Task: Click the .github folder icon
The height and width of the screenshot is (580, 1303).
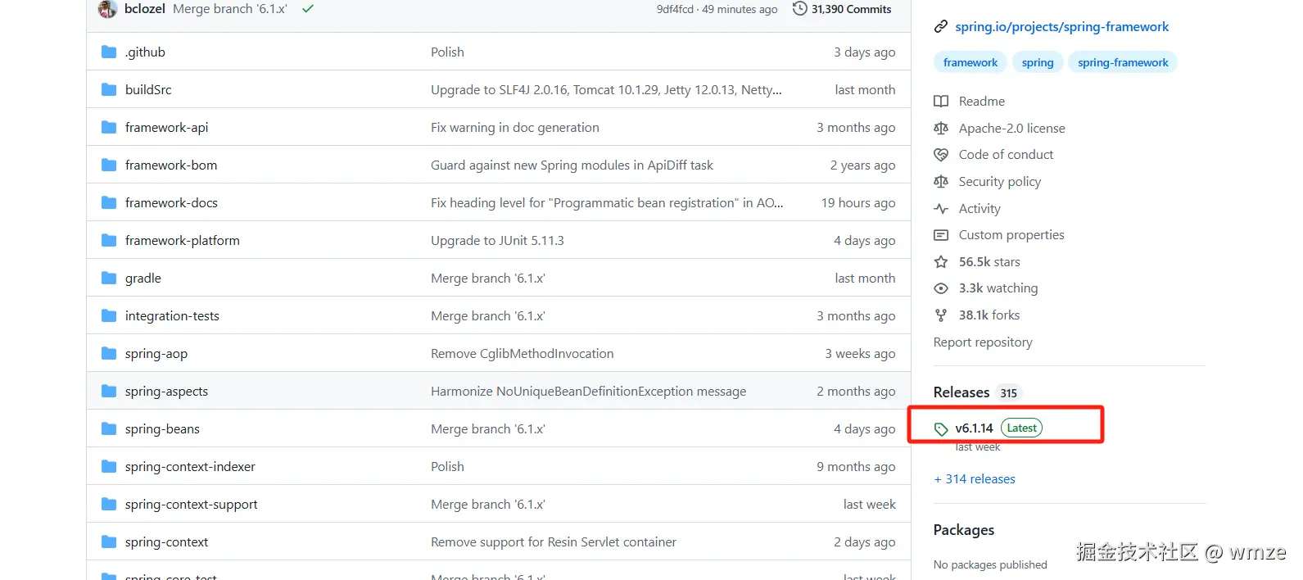Action: click(x=109, y=52)
